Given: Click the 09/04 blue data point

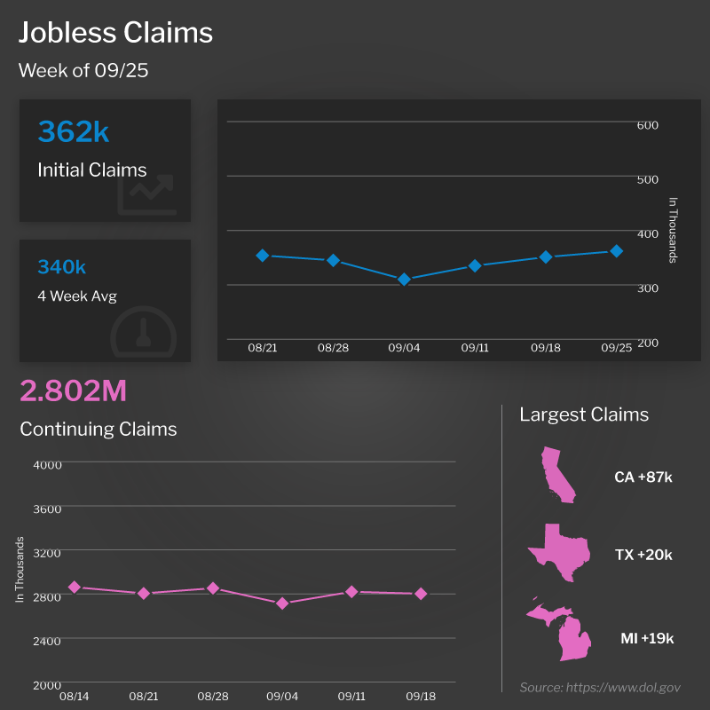Looking at the screenshot, I should tap(404, 280).
